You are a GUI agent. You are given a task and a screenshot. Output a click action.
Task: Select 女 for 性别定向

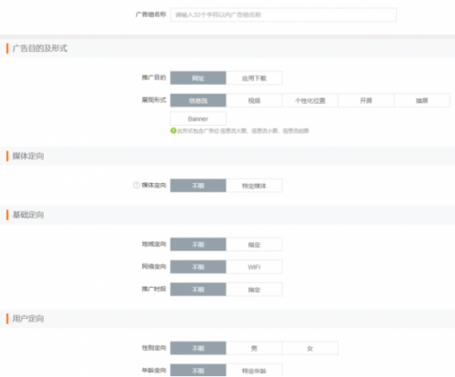tap(310, 348)
